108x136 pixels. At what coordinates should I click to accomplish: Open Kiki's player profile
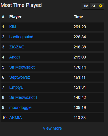13,27
